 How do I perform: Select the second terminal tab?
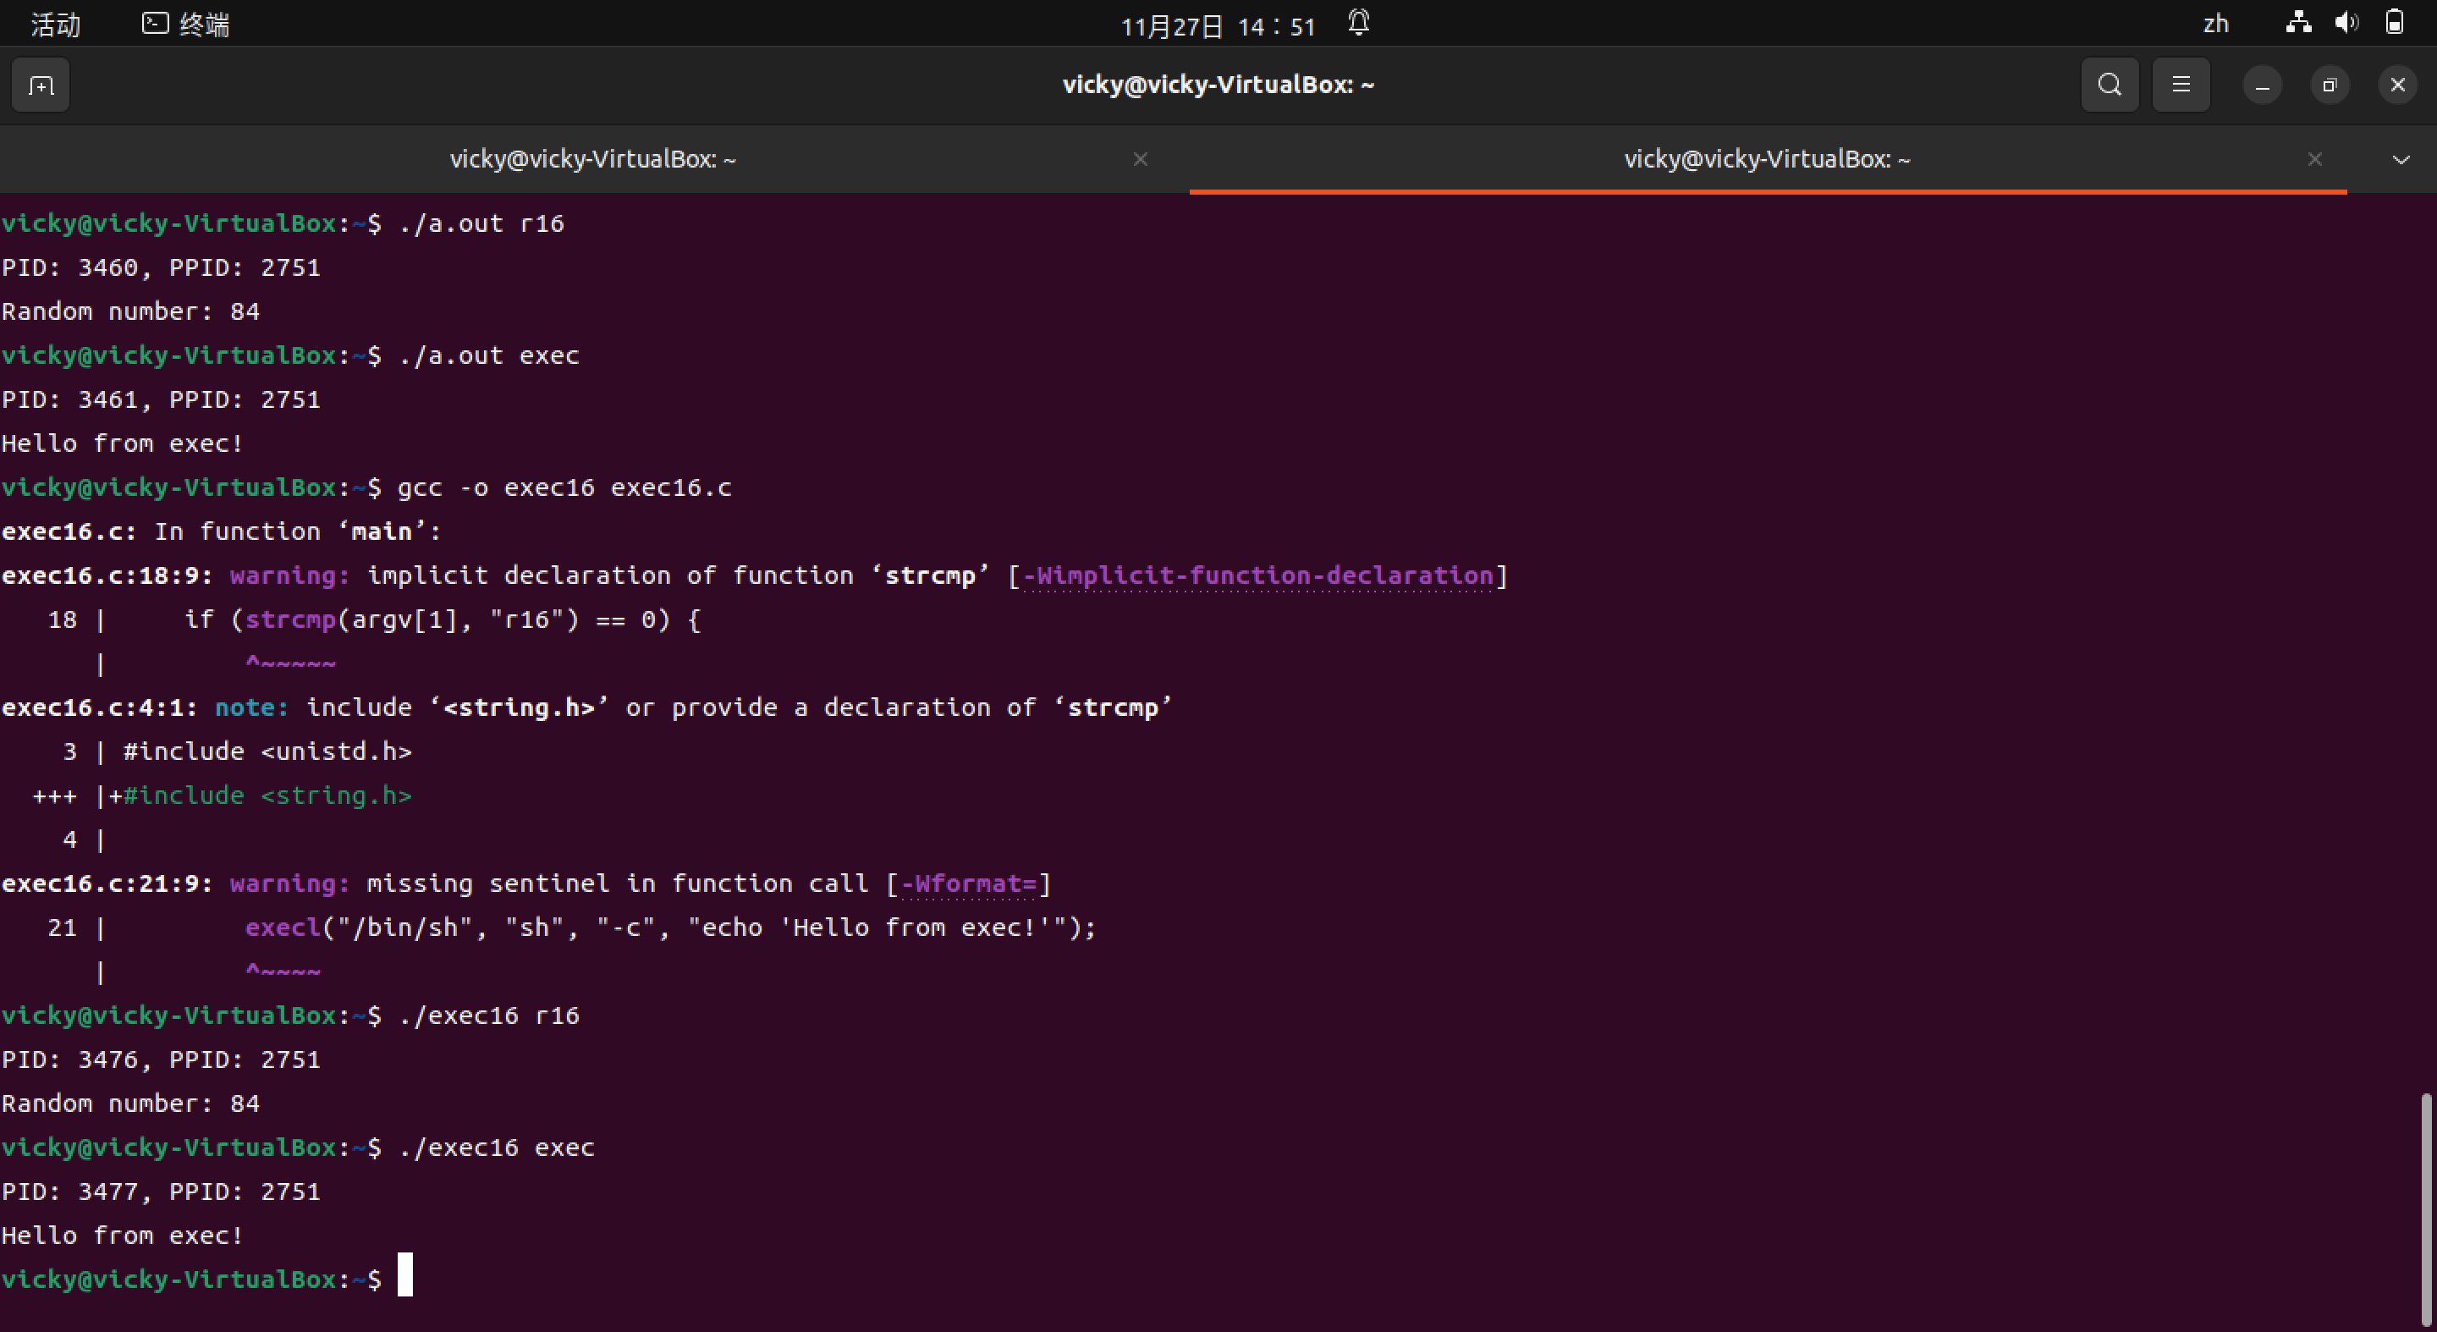pos(1766,159)
